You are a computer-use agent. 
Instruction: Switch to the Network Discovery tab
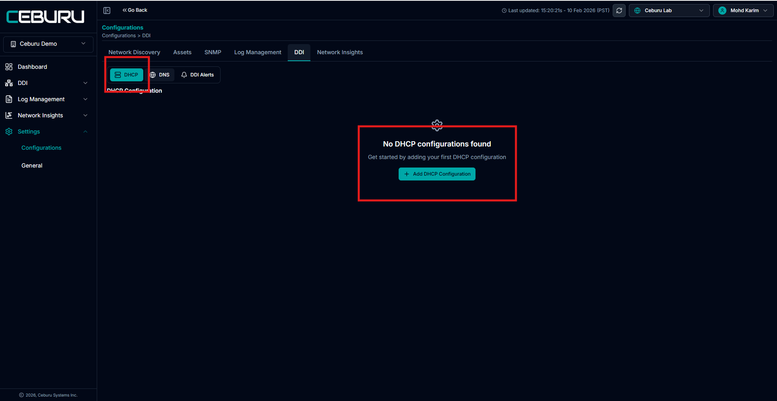[x=134, y=52]
